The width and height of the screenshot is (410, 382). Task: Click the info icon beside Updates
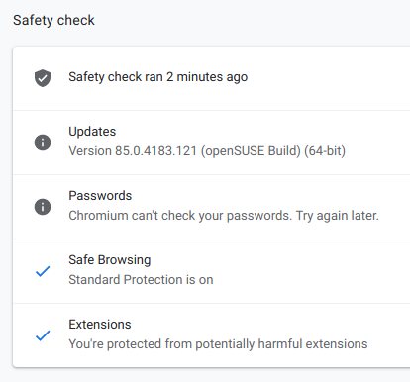pos(43,143)
